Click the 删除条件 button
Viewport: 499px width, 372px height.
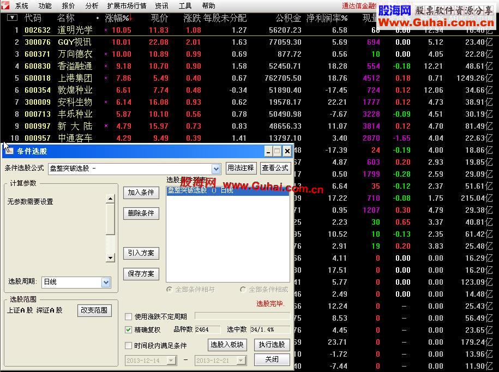click(x=141, y=213)
